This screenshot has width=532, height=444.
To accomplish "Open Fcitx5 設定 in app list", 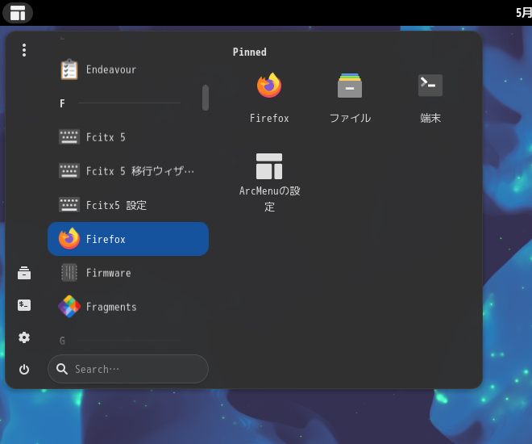I will point(128,205).
